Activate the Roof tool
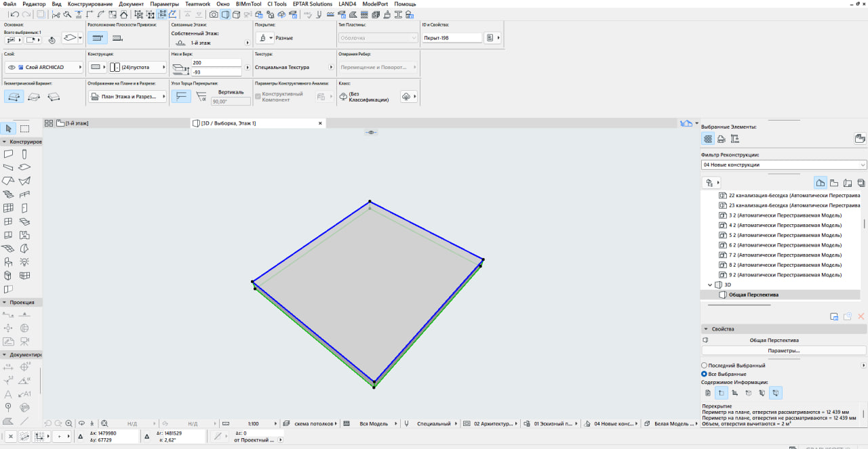The width and height of the screenshot is (868, 449). coord(9,181)
